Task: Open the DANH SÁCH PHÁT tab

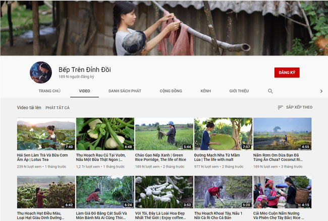Action: click(125, 91)
